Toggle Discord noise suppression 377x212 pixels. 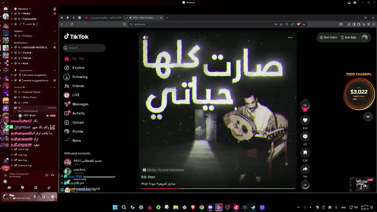point(47,175)
